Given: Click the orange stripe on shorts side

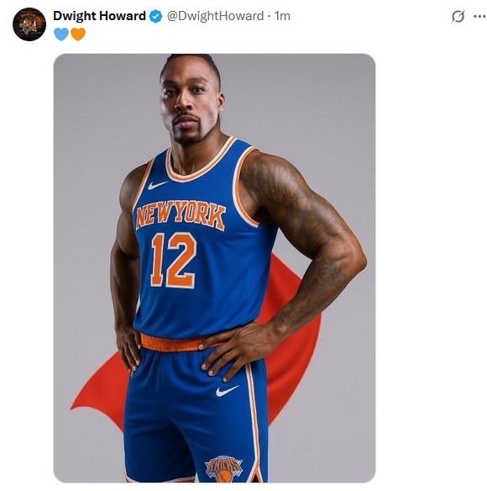Looking at the screenshot, I should pos(254,423).
